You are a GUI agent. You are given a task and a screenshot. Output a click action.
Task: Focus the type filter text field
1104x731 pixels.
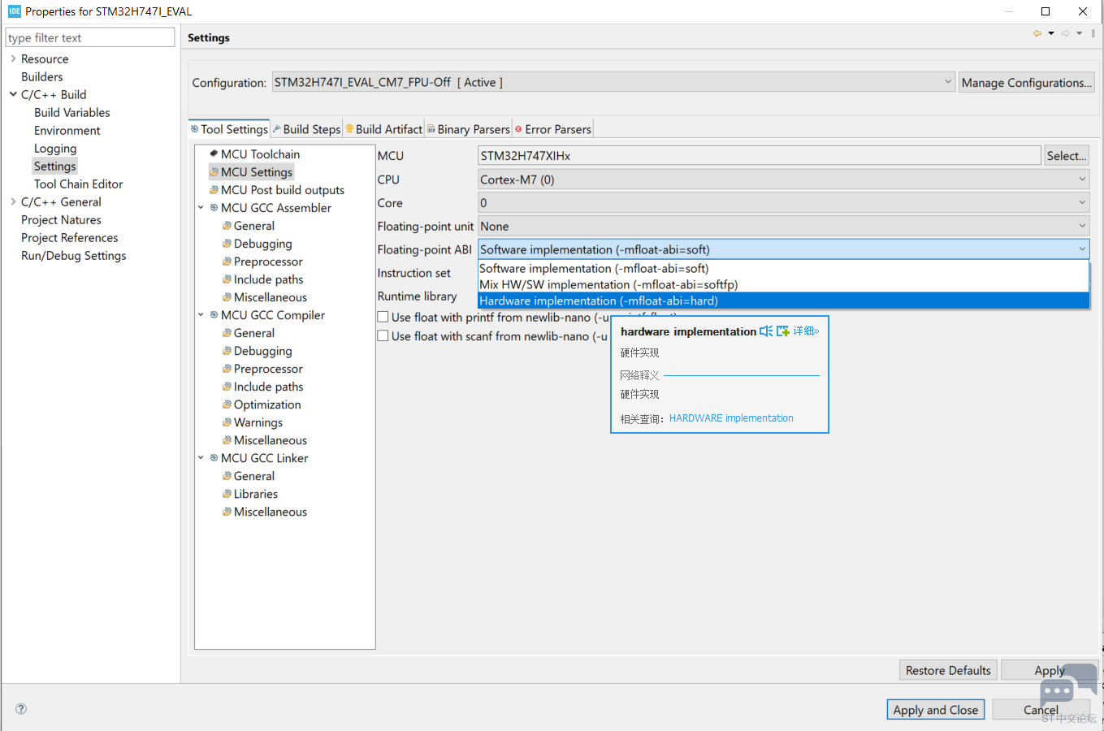click(x=90, y=37)
